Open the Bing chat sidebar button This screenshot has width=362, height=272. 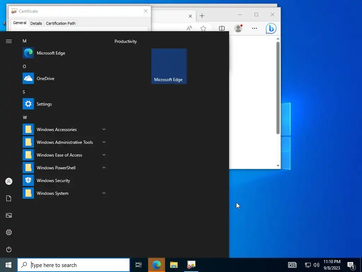point(271,28)
